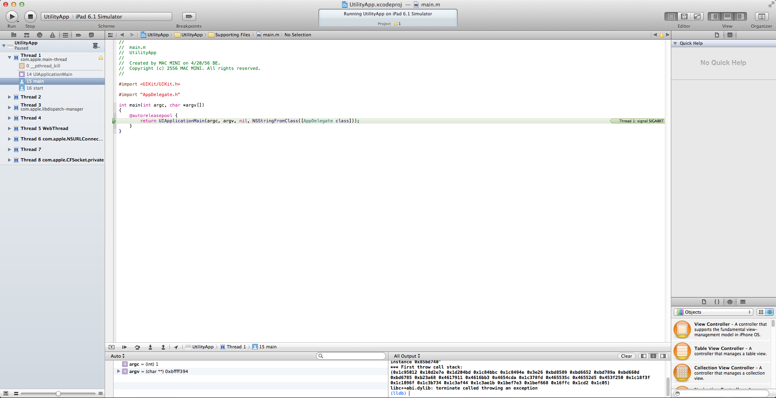776x398 pixels.
Task: Show only the variables view
Action: coord(643,356)
